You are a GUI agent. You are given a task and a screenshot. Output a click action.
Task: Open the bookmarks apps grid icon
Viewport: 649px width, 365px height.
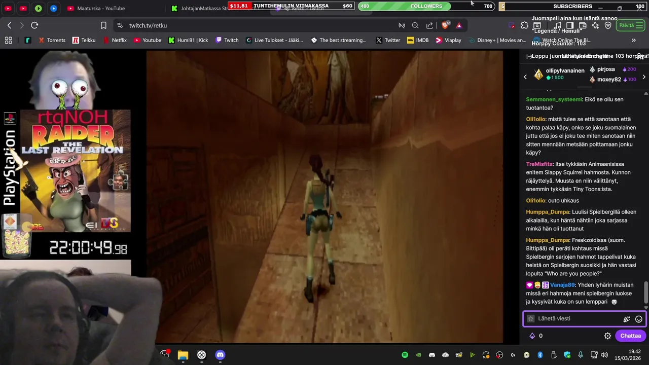8,40
